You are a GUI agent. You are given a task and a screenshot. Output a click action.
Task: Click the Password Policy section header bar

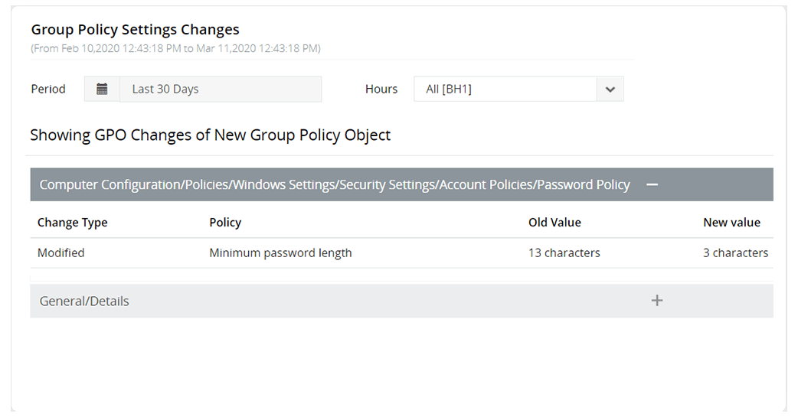[x=335, y=184]
